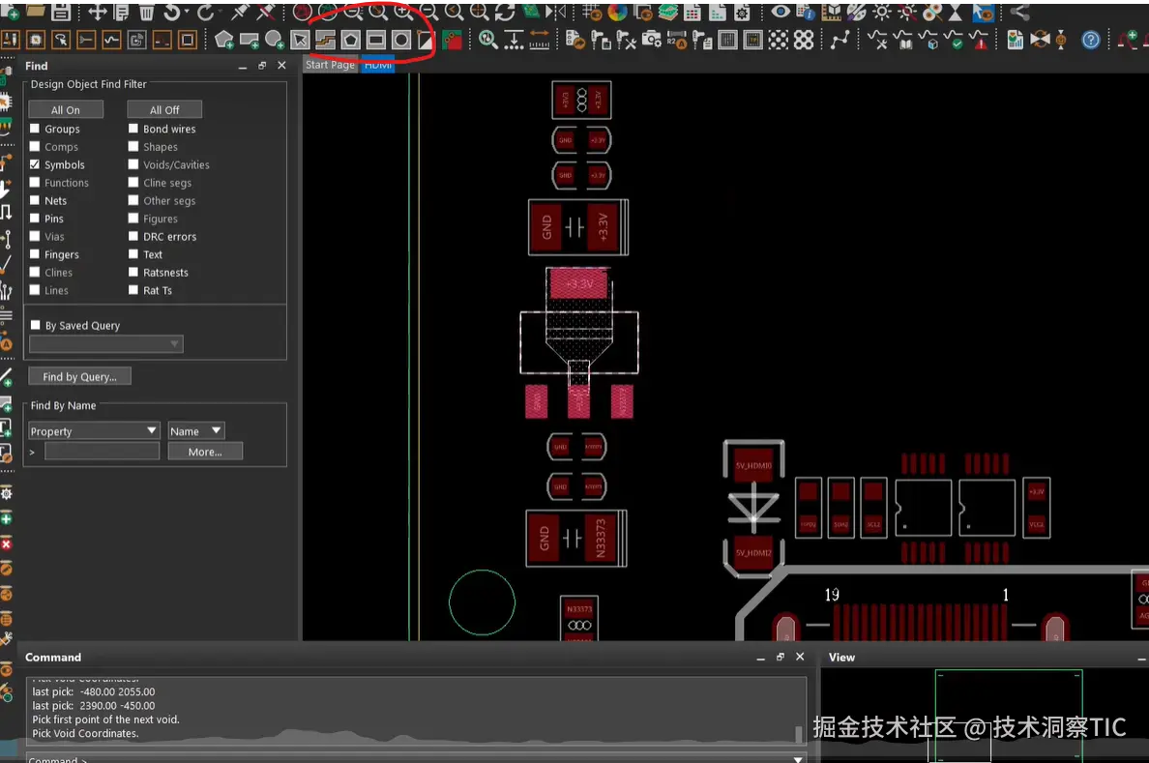The width and height of the screenshot is (1149, 763).
Task: Enable the Groups checkbox
Action: coord(35,129)
